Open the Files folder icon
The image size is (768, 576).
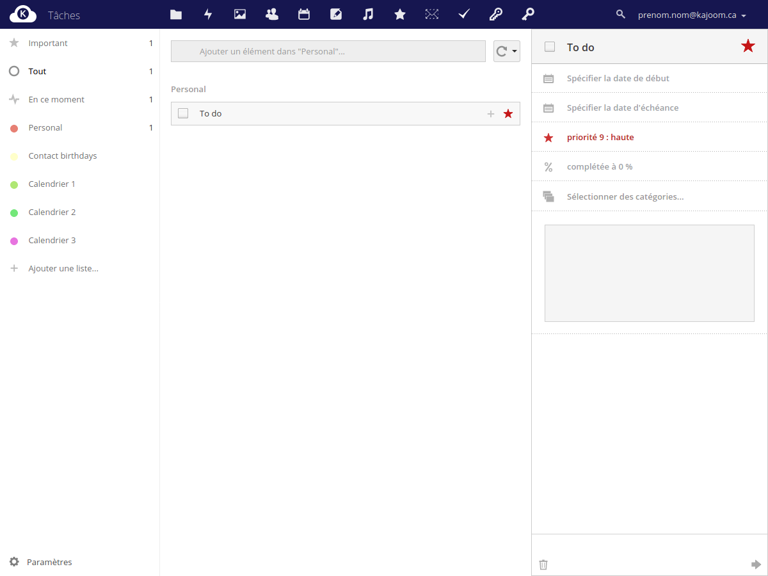click(176, 14)
